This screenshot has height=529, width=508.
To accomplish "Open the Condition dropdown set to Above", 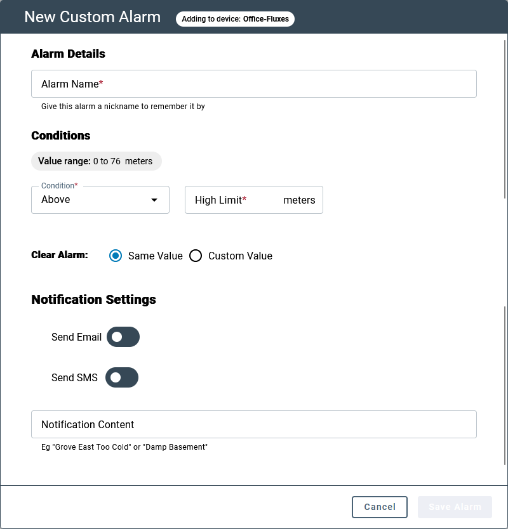I will tap(100, 200).
